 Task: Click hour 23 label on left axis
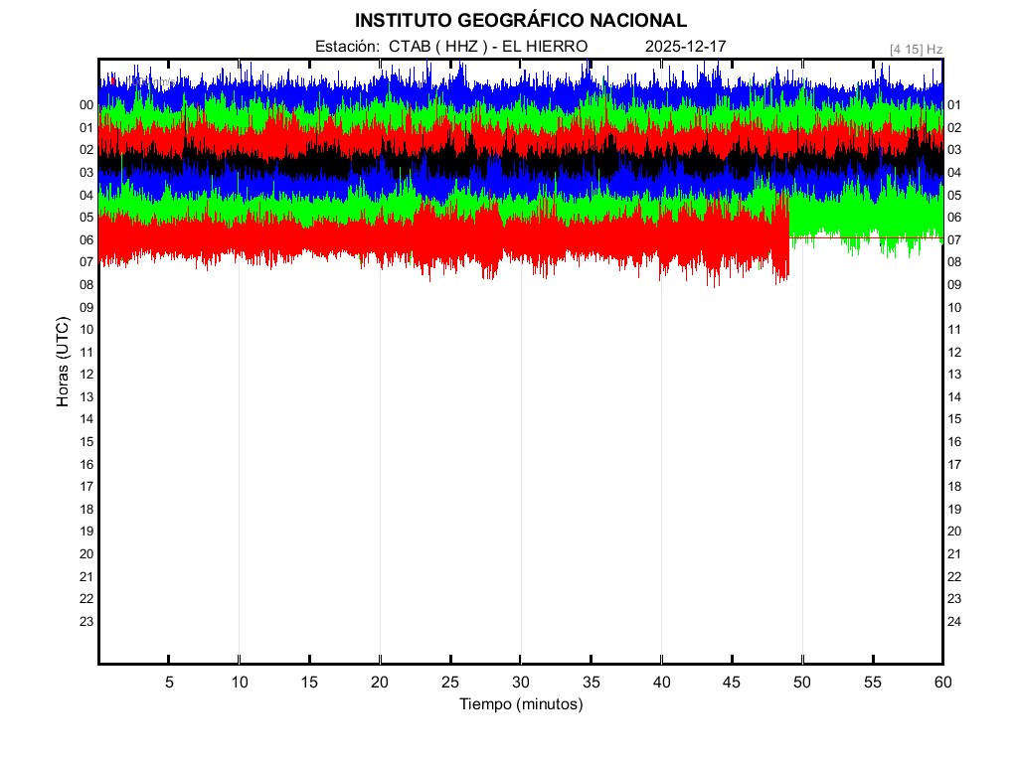click(86, 622)
